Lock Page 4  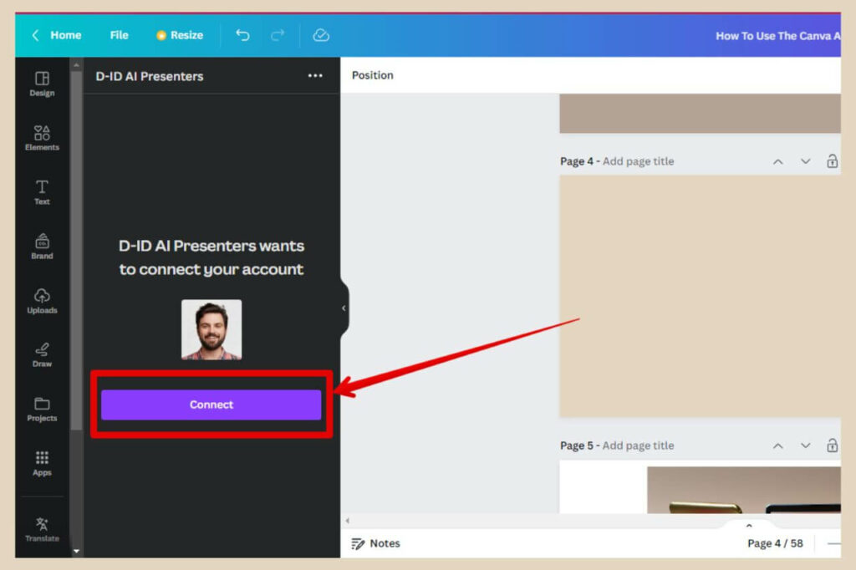click(x=832, y=161)
